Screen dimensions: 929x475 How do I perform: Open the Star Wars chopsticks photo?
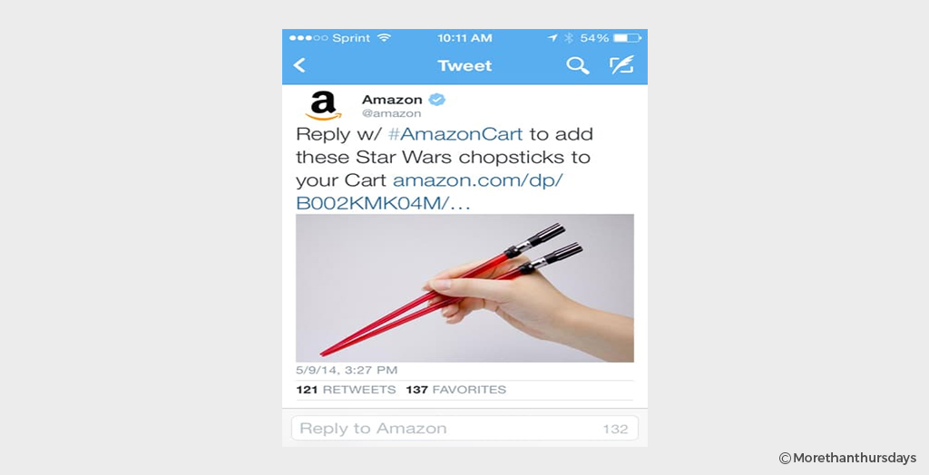coord(464,288)
